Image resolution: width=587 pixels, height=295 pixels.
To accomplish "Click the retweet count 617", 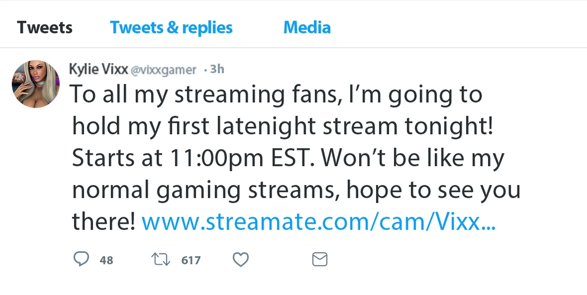I will coord(191,260).
